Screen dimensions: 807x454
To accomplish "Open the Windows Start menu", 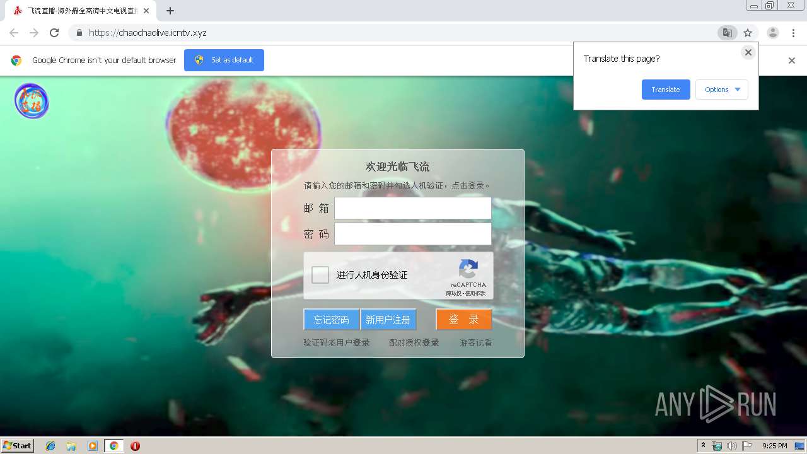I will pos(17,446).
